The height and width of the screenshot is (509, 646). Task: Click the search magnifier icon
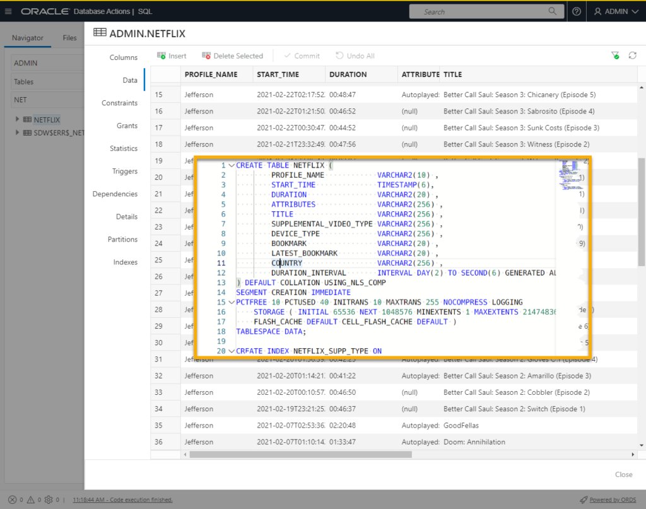(x=552, y=11)
